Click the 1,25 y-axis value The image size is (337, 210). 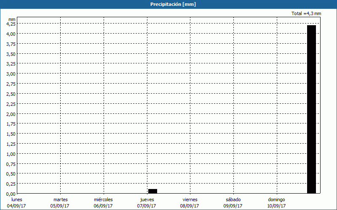11,144
